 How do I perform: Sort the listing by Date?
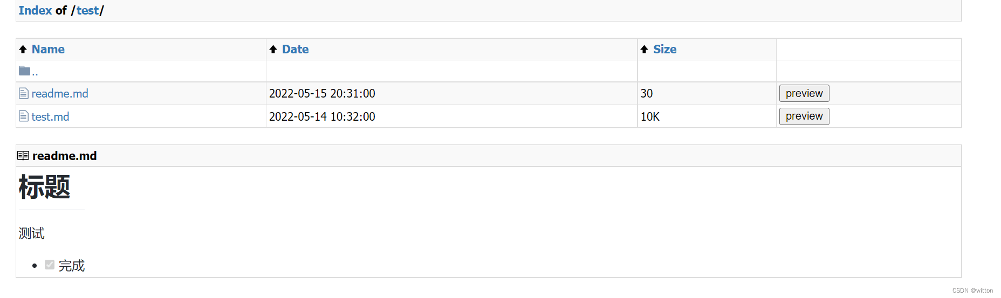coord(296,49)
